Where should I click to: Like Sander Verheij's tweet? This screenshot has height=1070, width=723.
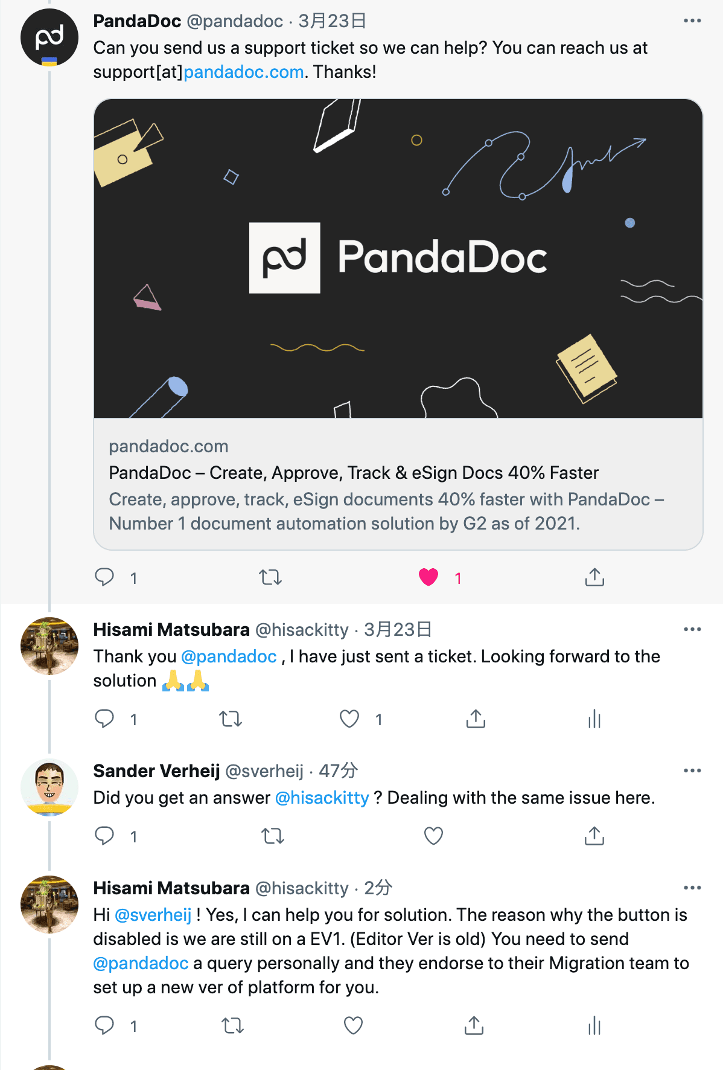[x=433, y=836]
